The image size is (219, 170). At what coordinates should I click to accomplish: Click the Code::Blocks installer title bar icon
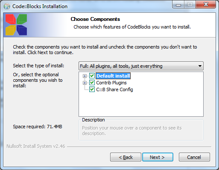click(7, 6)
